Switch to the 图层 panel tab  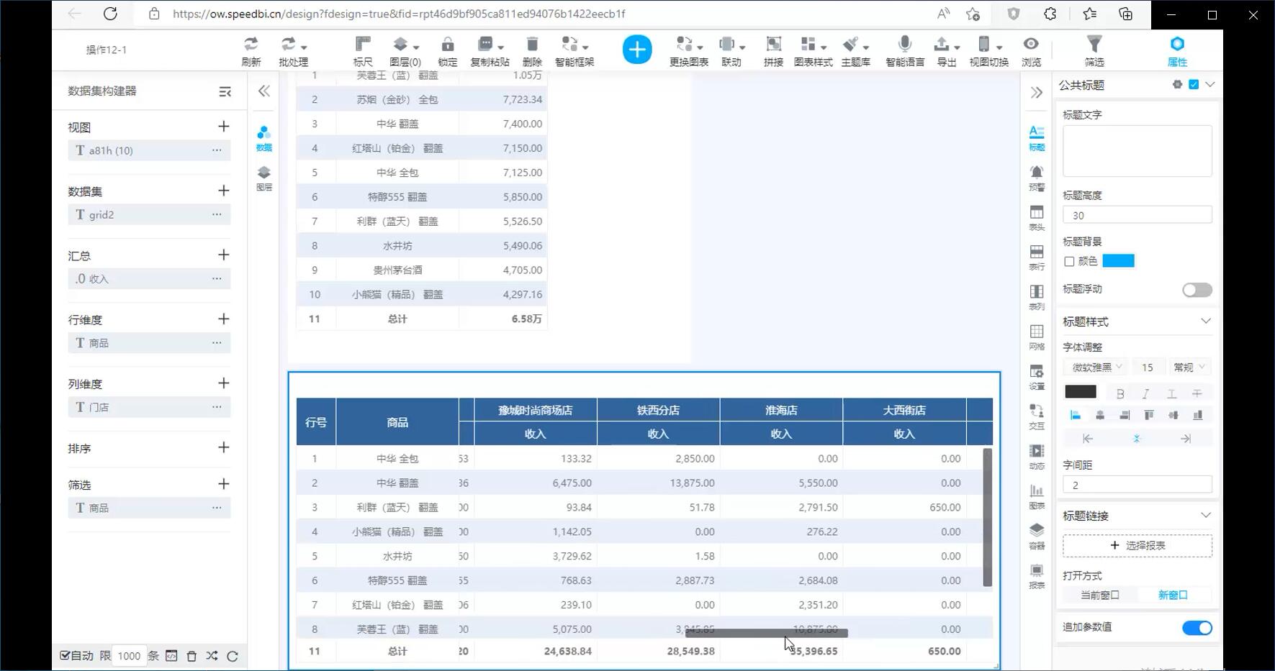[x=264, y=178]
